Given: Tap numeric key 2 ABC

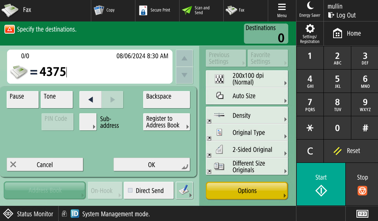Looking at the screenshot, I should tap(337, 58).
